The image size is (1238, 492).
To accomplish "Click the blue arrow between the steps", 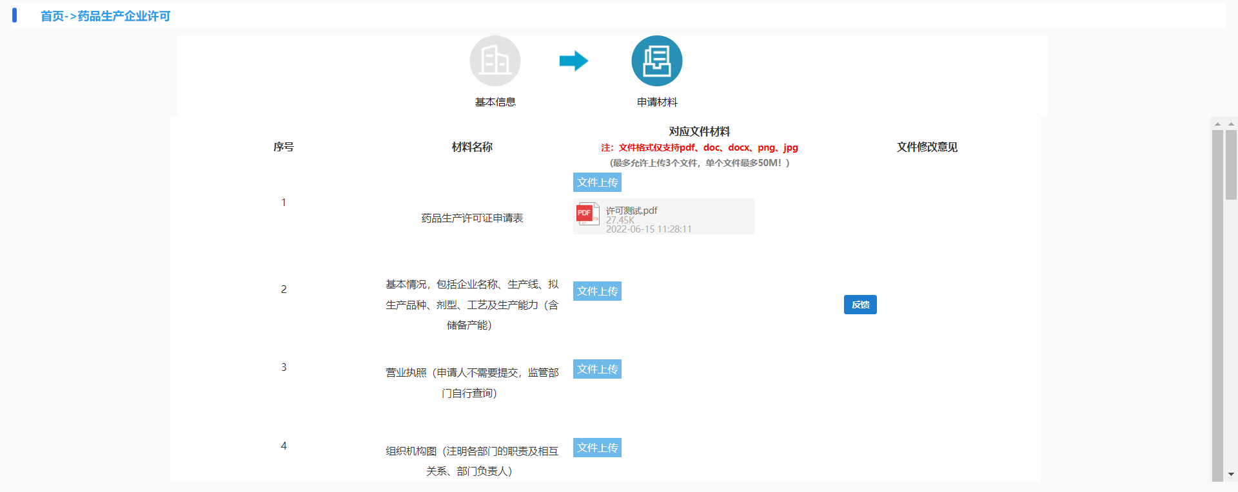I will (573, 61).
